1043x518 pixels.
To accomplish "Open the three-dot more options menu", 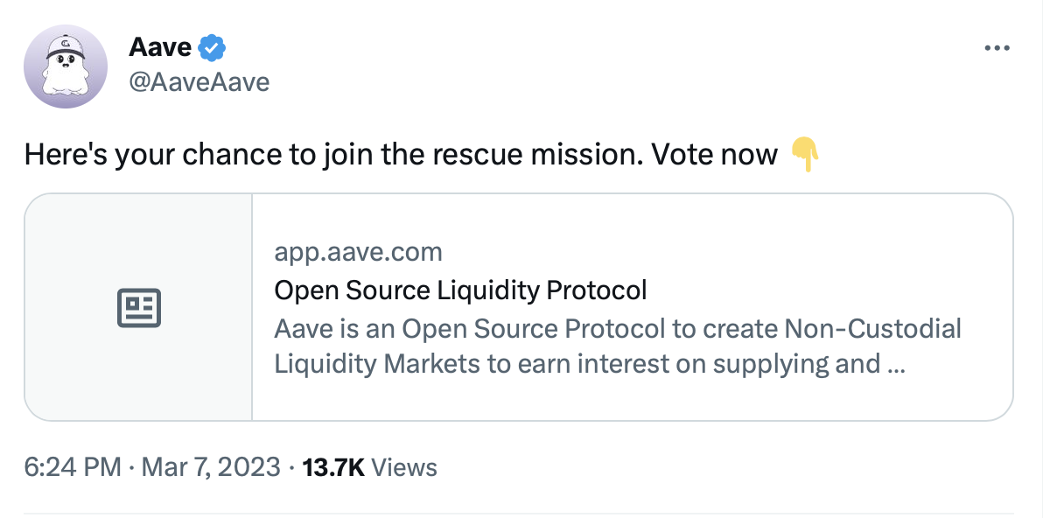I will [x=997, y=48].
